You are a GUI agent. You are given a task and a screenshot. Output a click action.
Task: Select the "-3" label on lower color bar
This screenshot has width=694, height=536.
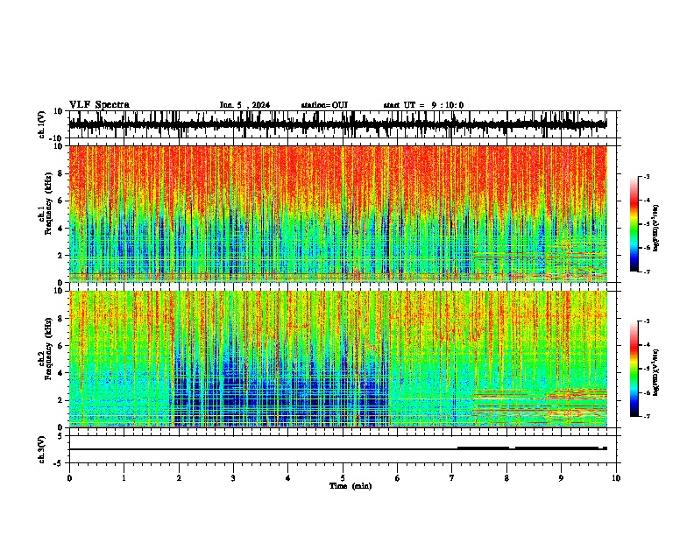tap(646, 321)
